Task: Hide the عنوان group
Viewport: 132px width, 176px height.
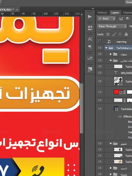Action: (100, 54)
